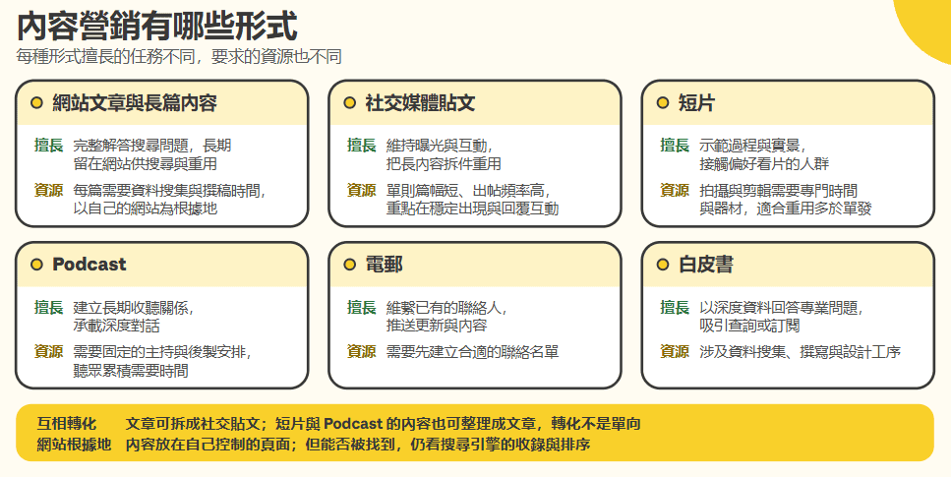Viewport: 951px width, 477px height.
Task: Click 資源 label in 短片 card
Action: [x=675, y=191]
